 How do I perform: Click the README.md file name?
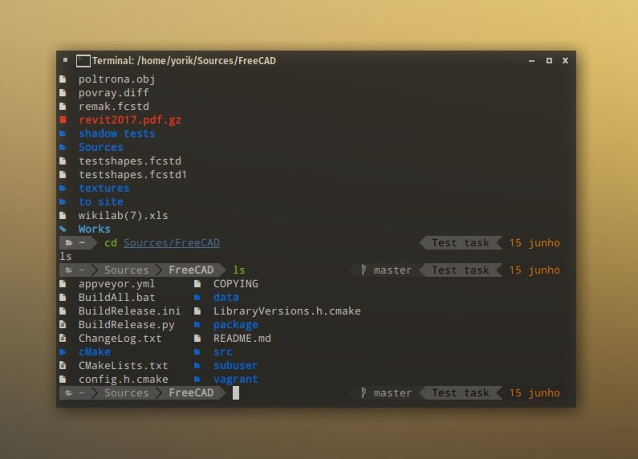click(242, 338)
